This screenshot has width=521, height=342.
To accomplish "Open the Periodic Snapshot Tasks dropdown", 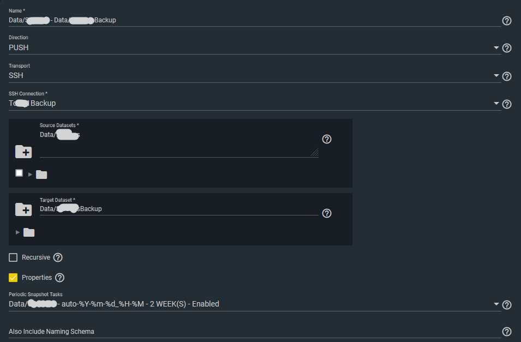I will click(x=251, y=304).
